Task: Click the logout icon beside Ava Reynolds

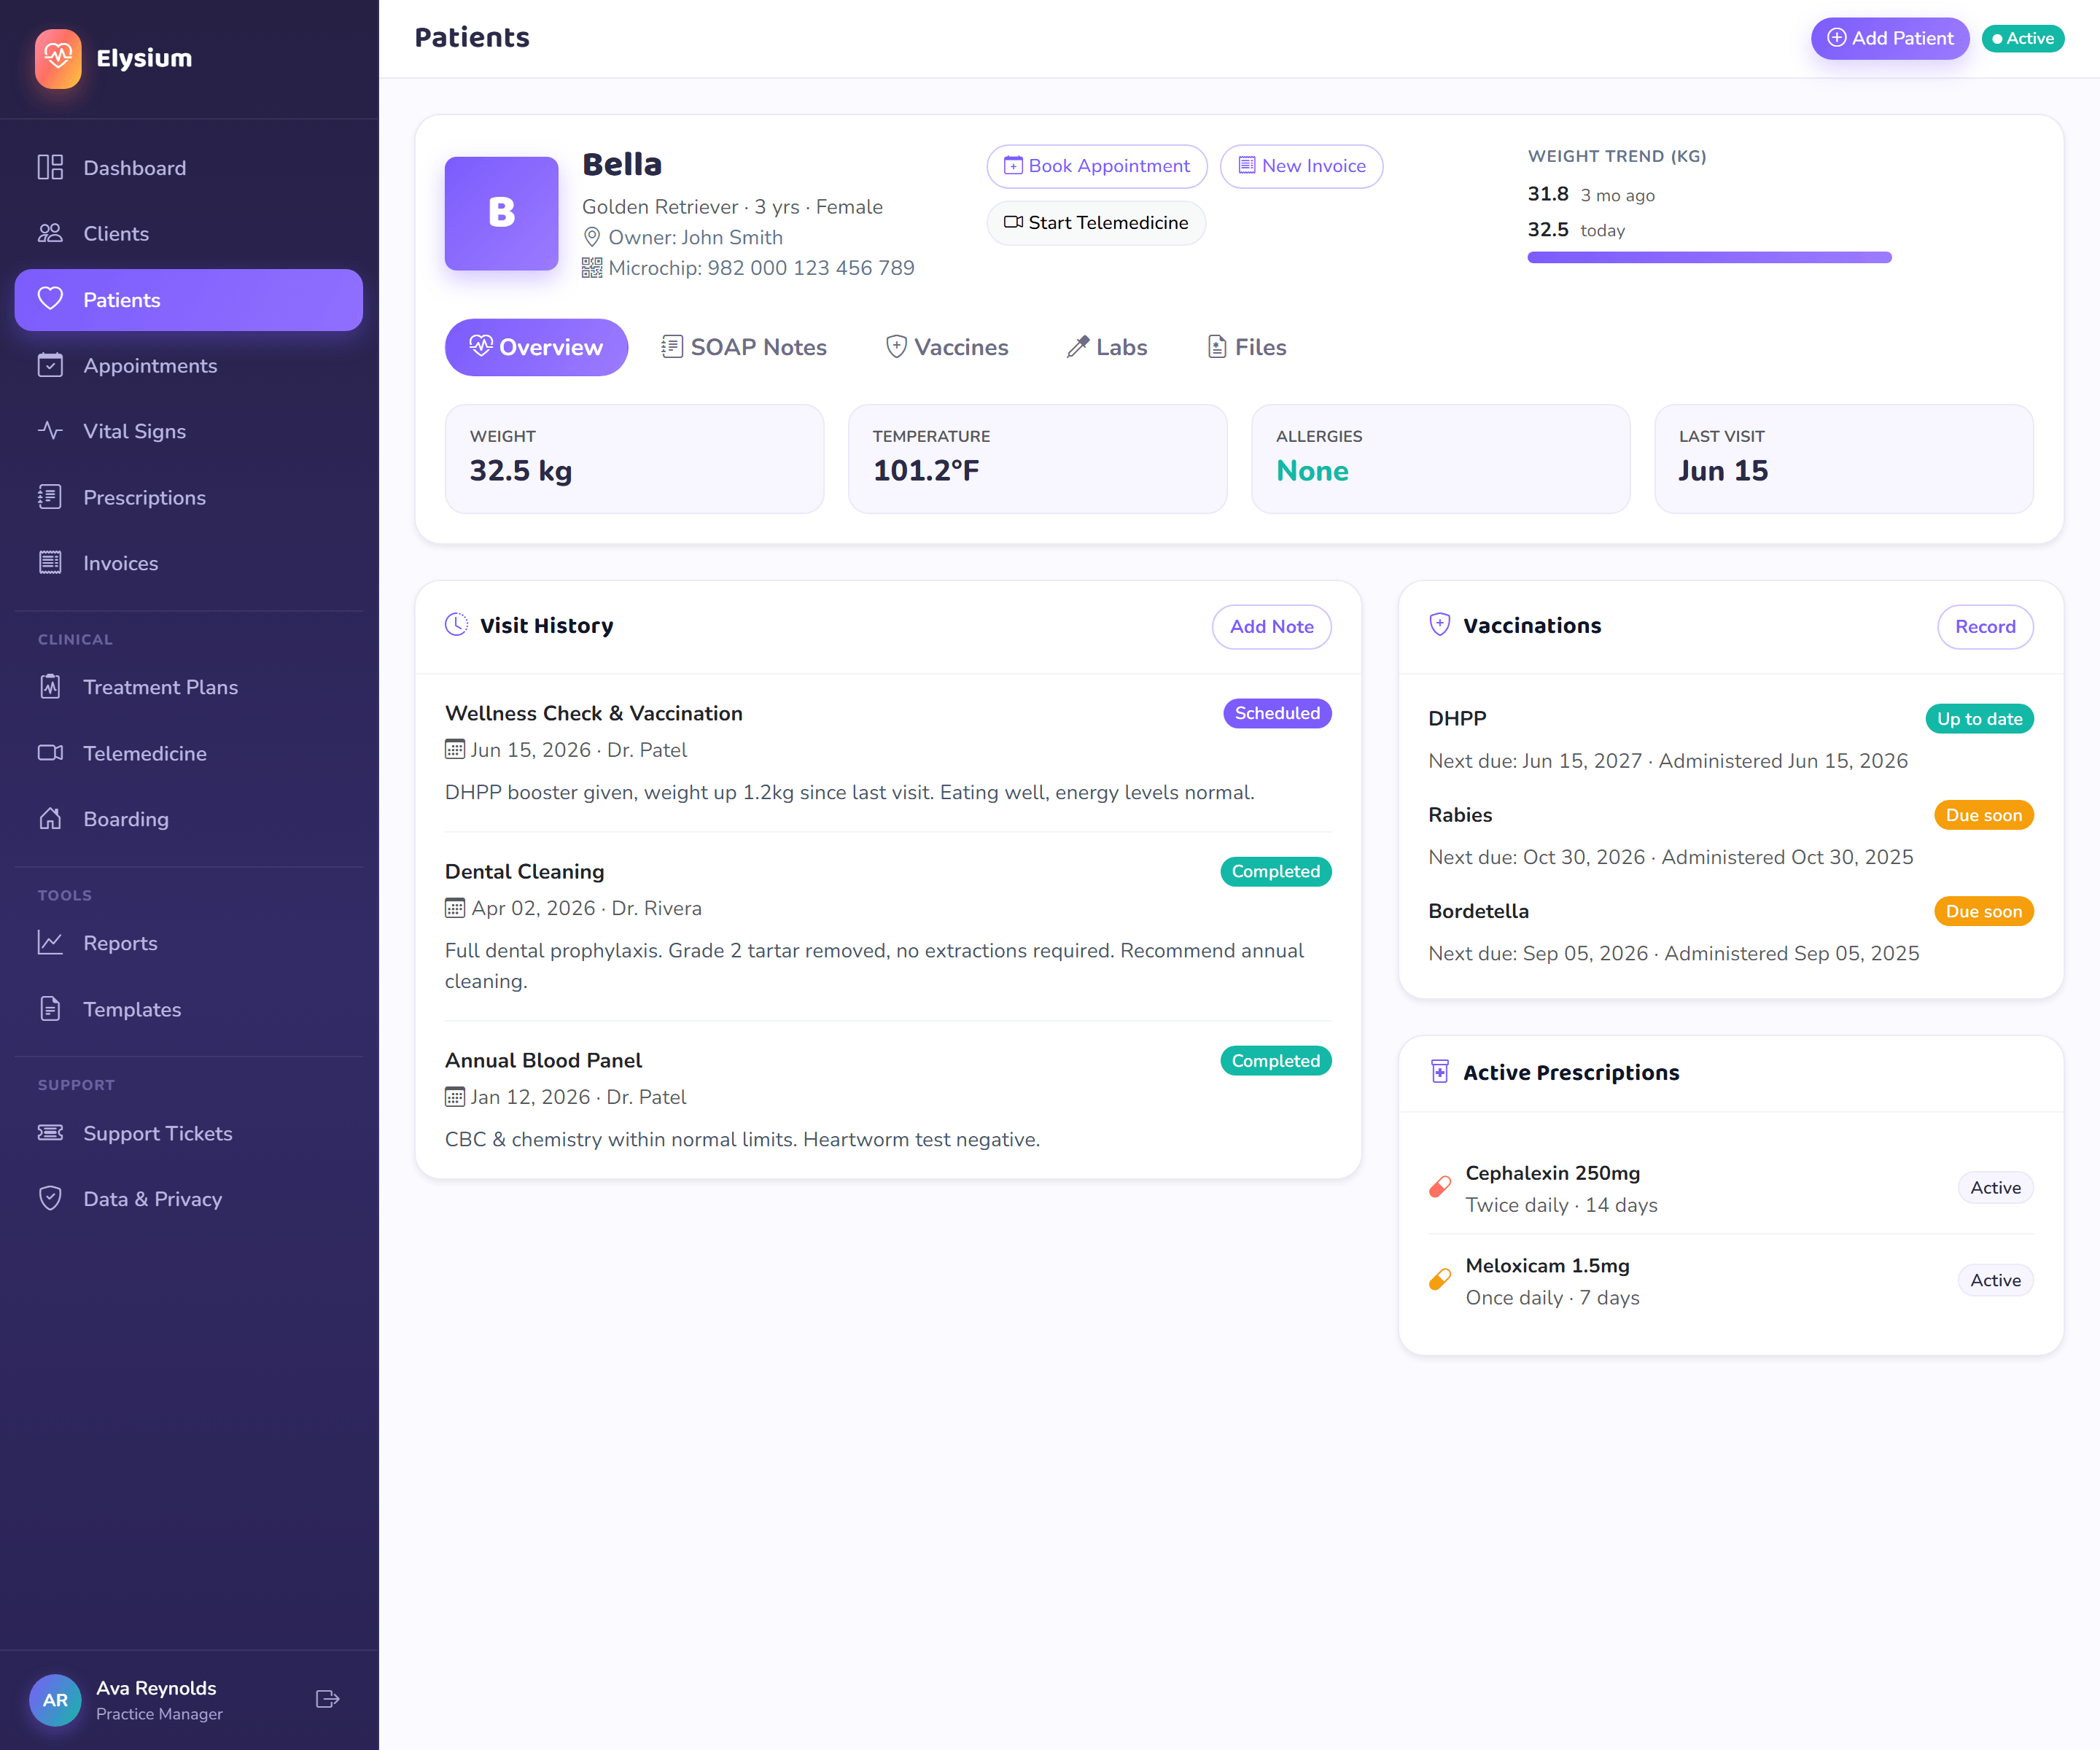Action: 328,1699
